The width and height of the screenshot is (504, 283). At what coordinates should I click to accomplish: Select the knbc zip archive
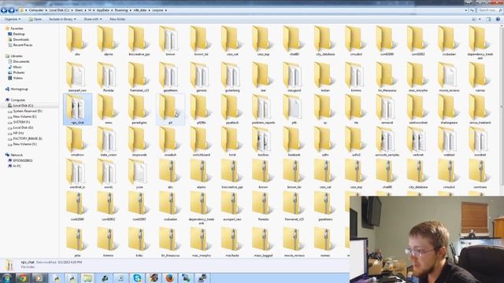(139, 241)
